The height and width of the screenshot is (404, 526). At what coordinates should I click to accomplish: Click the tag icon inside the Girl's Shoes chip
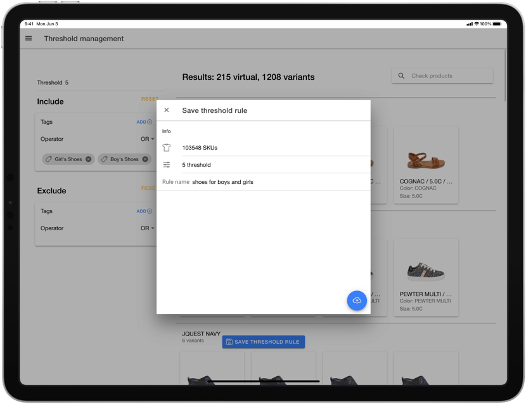(x=49, y=159)
